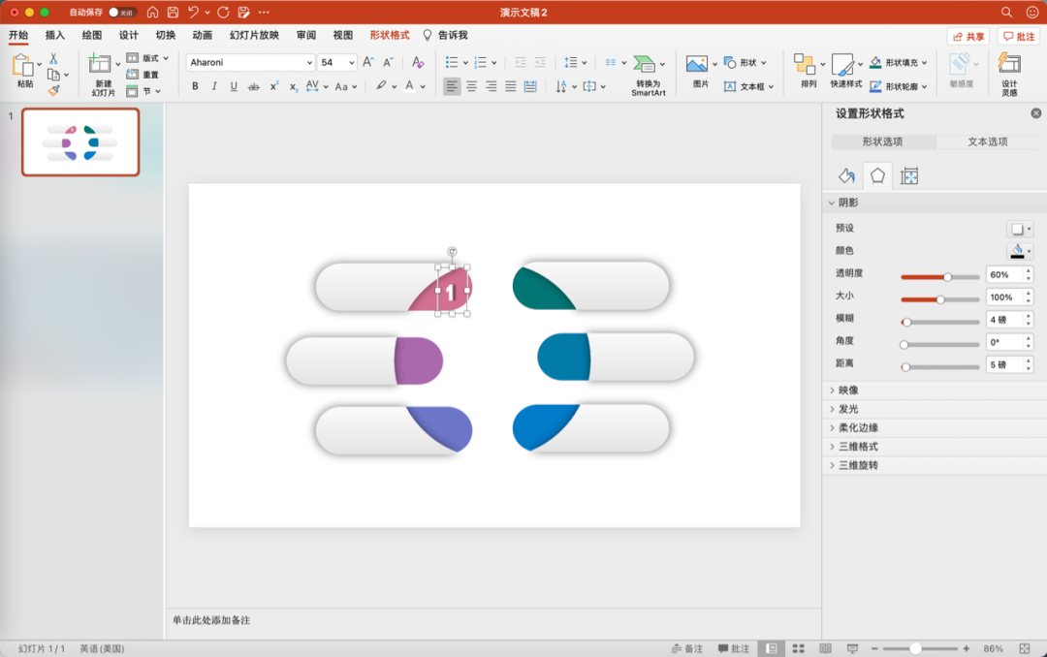This screenshot has height=657, width=1047.
Task: Open the shadow 预设 preset dropdown
Action: coord(1020,229)
